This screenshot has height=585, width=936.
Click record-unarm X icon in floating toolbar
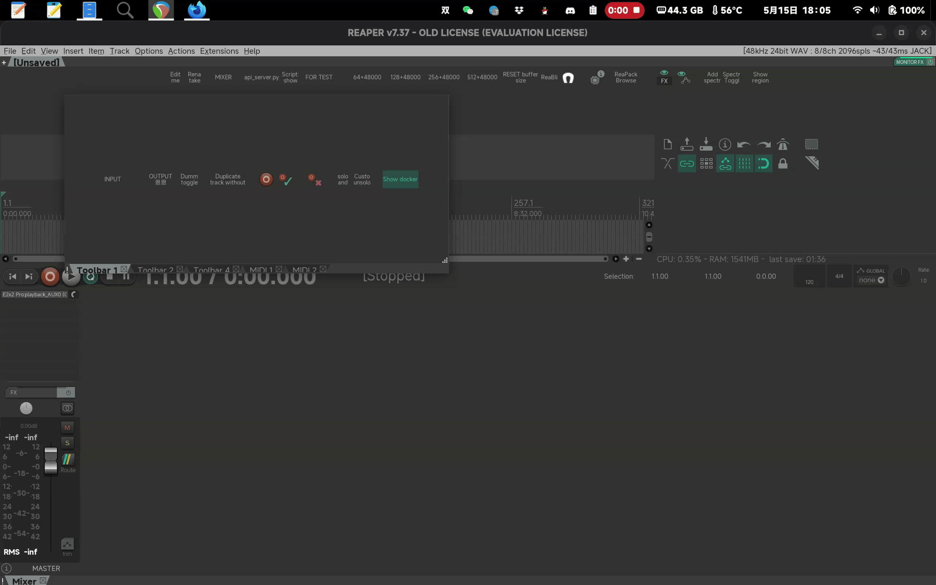click(314, 180)
